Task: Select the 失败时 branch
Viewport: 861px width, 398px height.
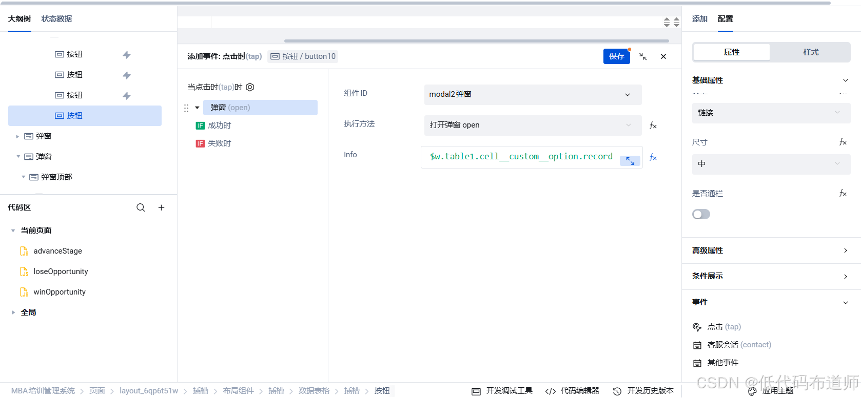Action: click(x=214, y=143)
